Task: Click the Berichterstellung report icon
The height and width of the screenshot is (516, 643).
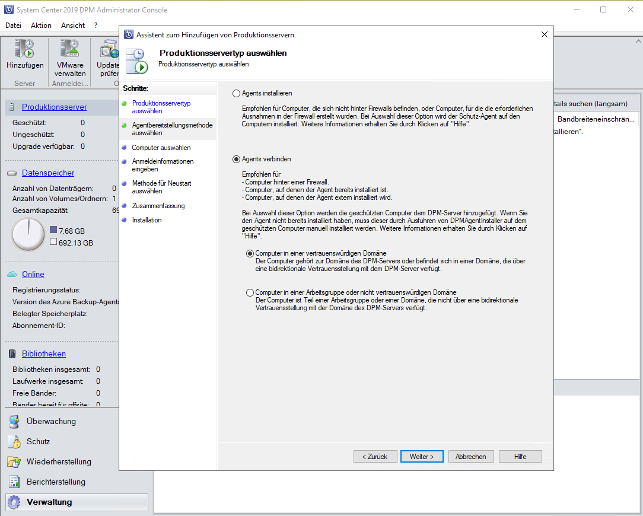Action: click(x=14, y=482)
